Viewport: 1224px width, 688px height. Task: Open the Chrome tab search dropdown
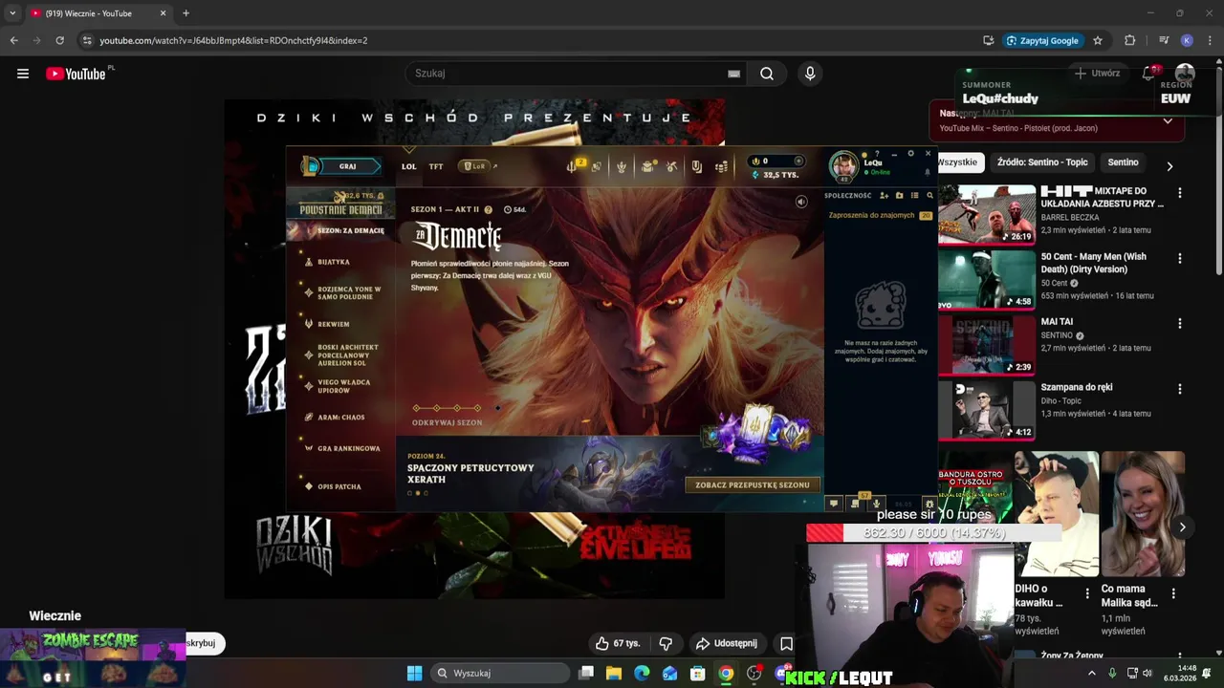(12, 13)
